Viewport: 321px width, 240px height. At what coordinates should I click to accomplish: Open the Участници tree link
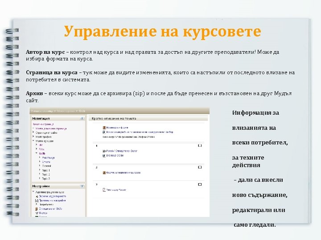pyautogui.click(x=48, y=158)
